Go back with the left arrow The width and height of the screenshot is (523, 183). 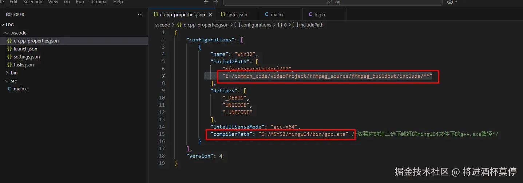206,2
